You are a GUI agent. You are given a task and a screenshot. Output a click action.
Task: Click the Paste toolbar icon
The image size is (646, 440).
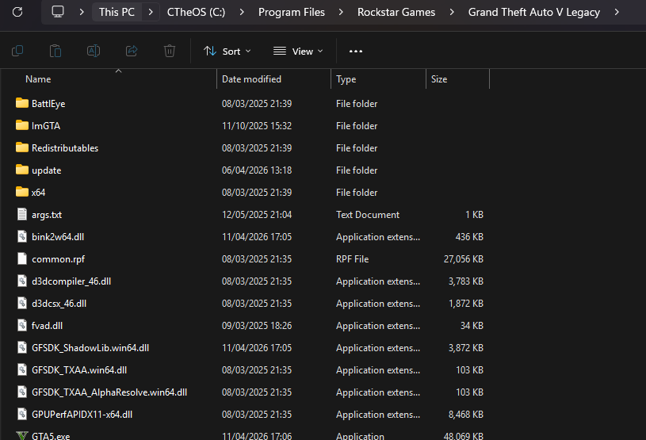(x=55, y=51)
